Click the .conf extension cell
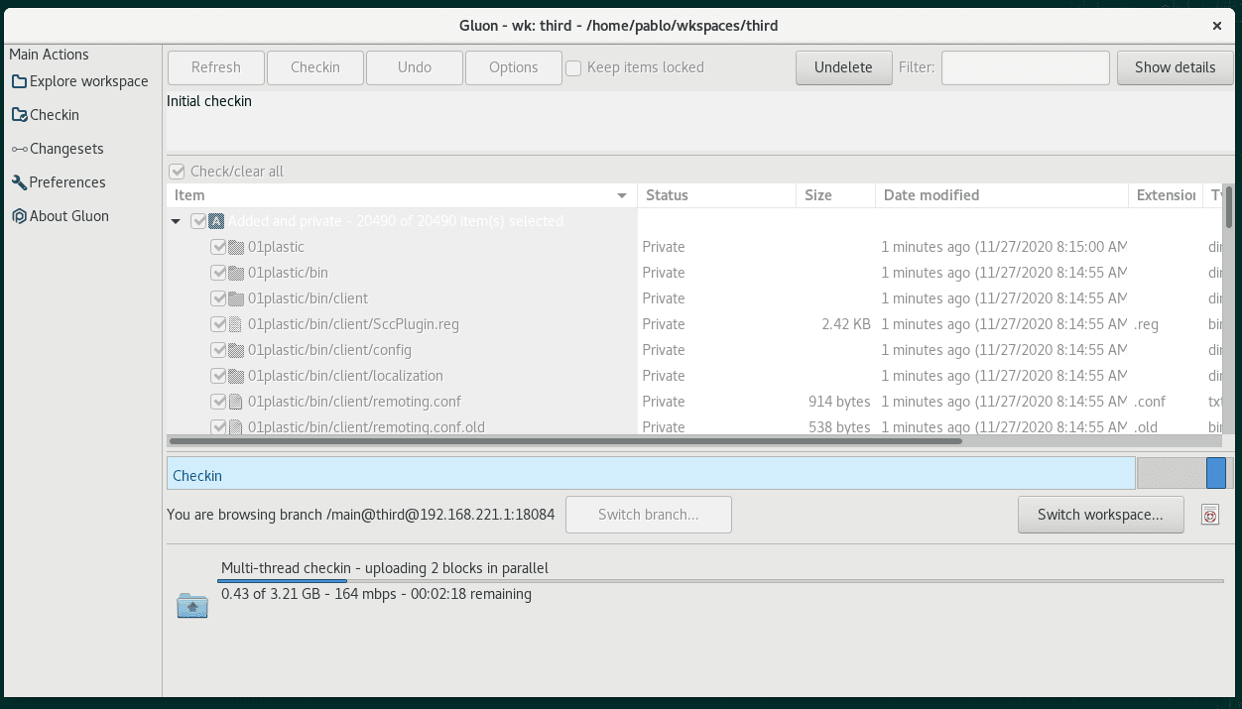1242x709 pixels. click(1150, 402)
